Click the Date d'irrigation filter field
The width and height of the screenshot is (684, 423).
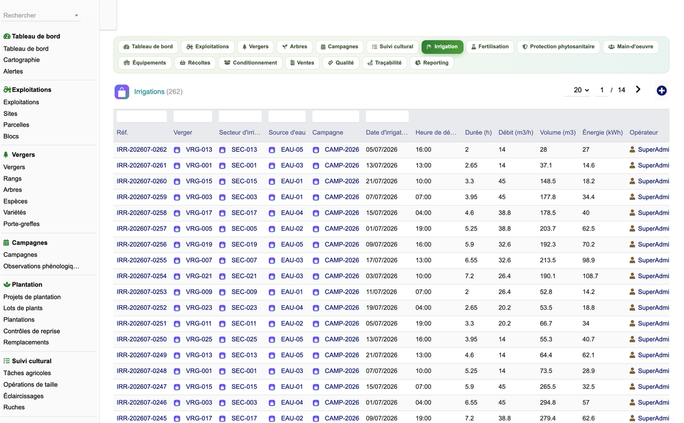pos(388,116)
